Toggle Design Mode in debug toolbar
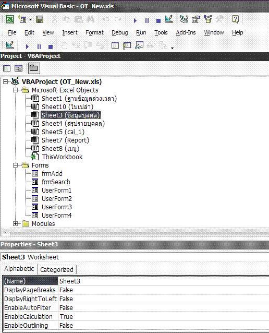The image size is (269, 333). coord(10,45)
